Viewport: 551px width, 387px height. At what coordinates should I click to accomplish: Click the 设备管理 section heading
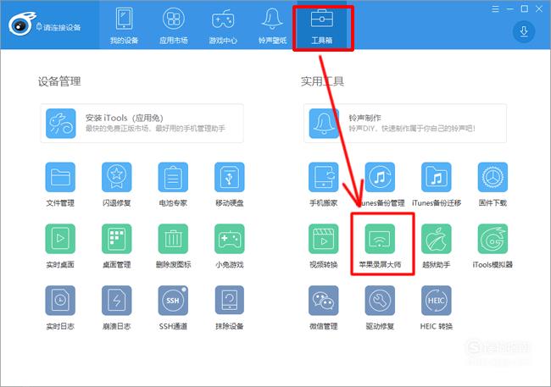pyautogui.click(x=59, y=81)
